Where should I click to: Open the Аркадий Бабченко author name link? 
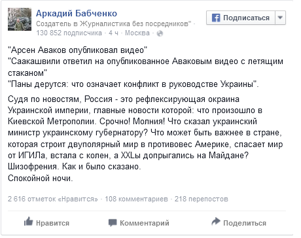click(77, 13)
